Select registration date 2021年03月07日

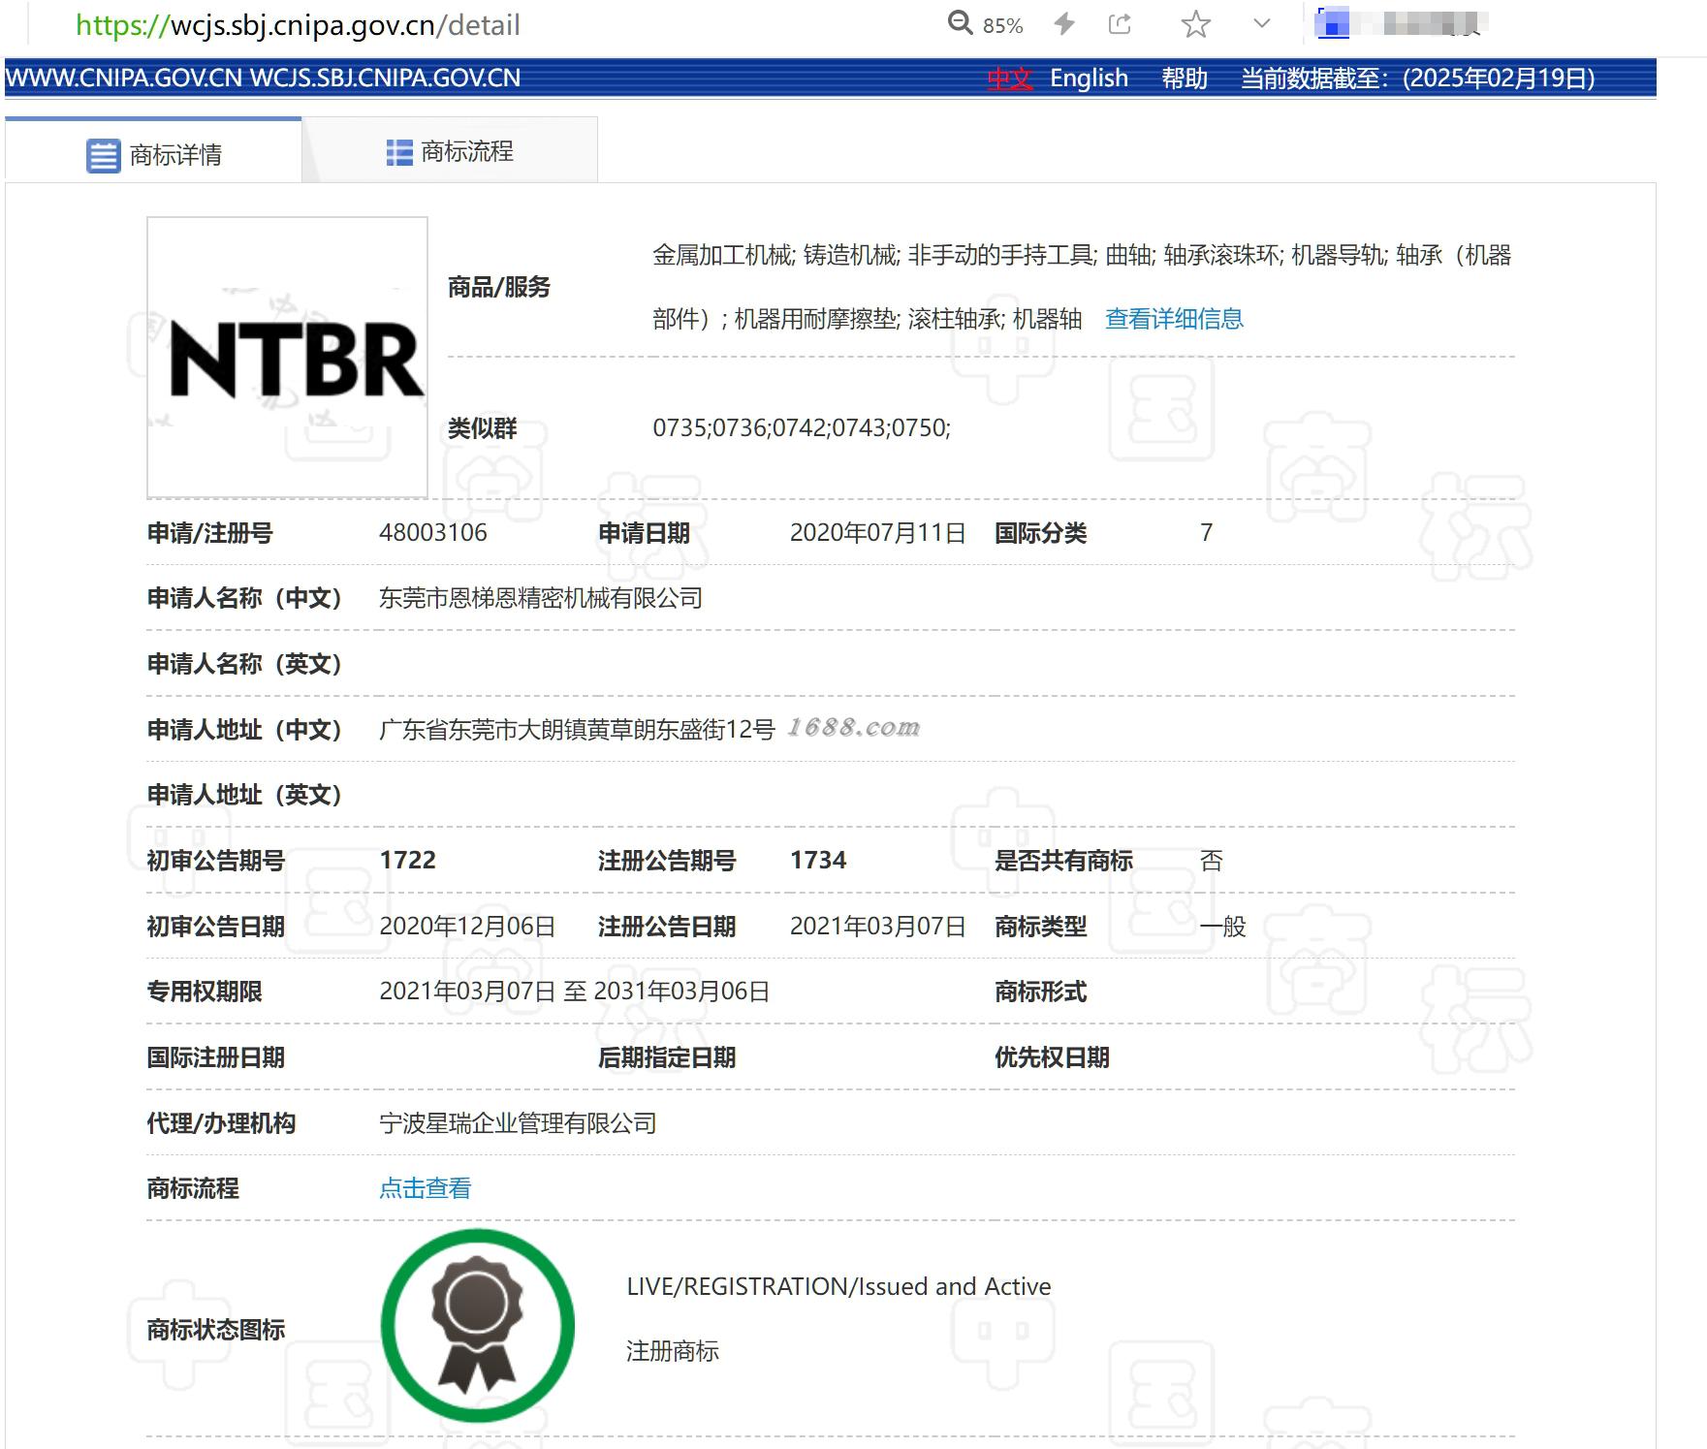click(x=877, y=926)
